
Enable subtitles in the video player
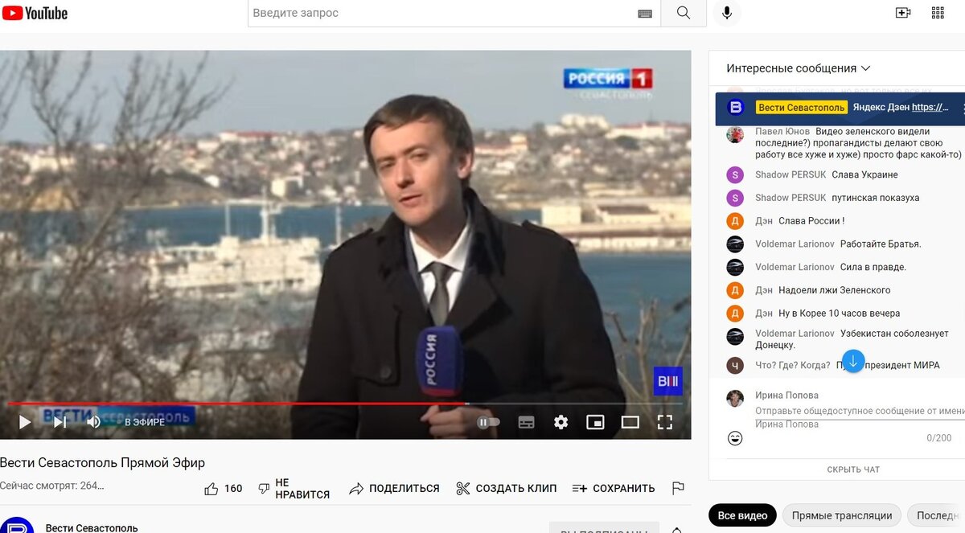pyautogui.click(x=526, y=421)
